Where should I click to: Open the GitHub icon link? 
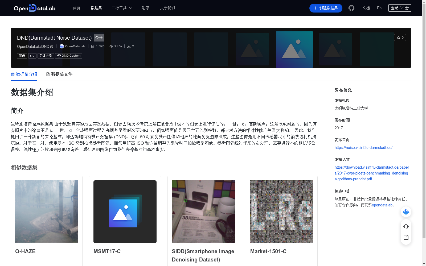click(351, 8)
